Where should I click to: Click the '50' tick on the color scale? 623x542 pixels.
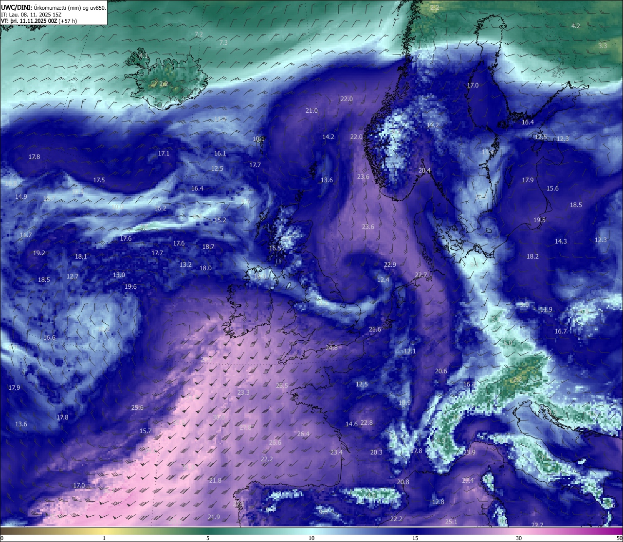click(x=619, y=538)
